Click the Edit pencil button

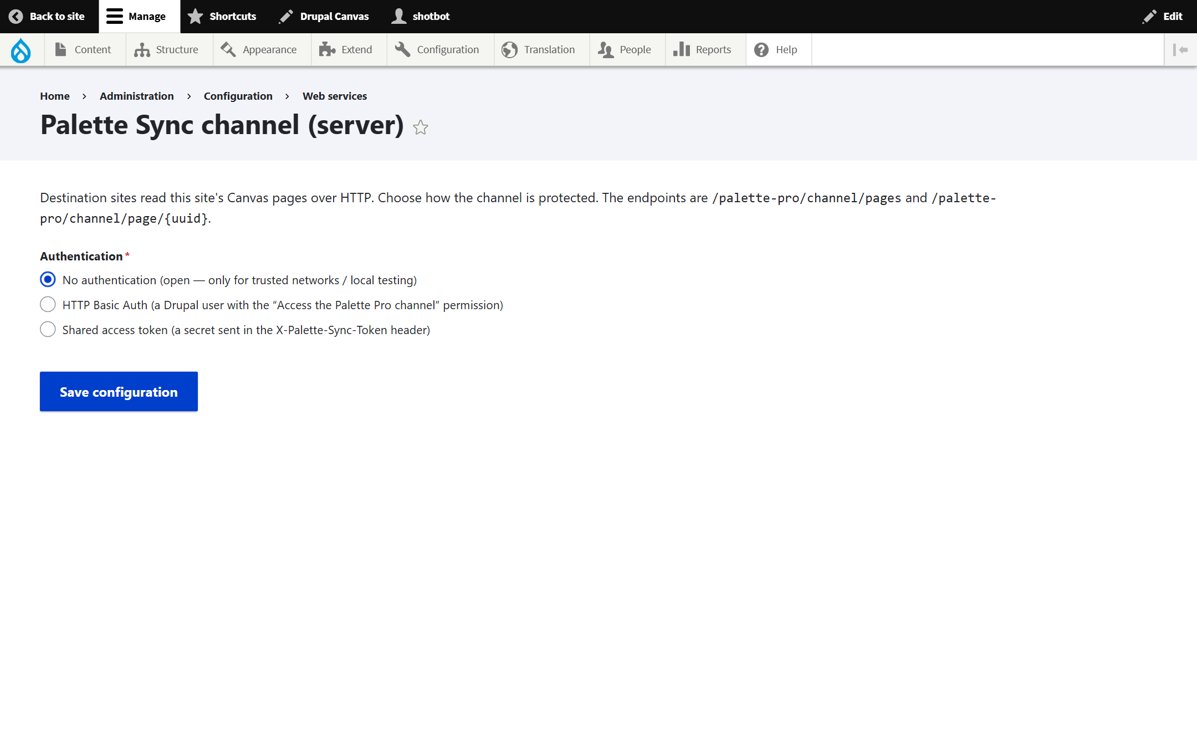(x=1163, y=17)
